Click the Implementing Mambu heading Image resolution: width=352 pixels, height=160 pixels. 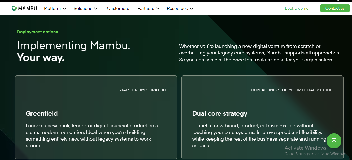pos(73,46)
